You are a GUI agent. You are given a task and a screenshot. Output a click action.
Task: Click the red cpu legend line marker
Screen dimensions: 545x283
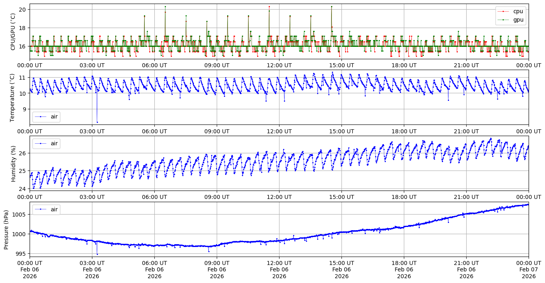click(504, 12)
